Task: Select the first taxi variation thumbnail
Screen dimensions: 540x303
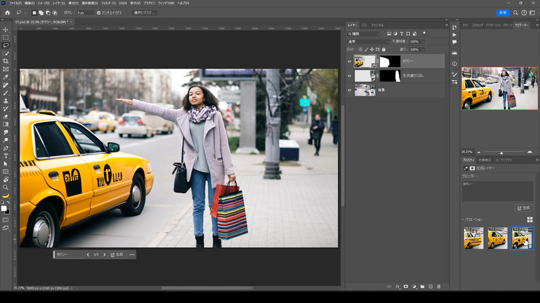Action: coord(473,238)
